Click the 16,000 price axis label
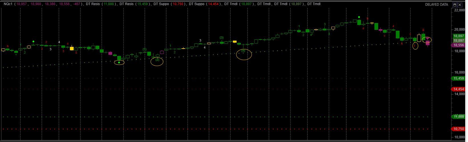The width and height of the screenshot is (468, 142). (459, 72)
